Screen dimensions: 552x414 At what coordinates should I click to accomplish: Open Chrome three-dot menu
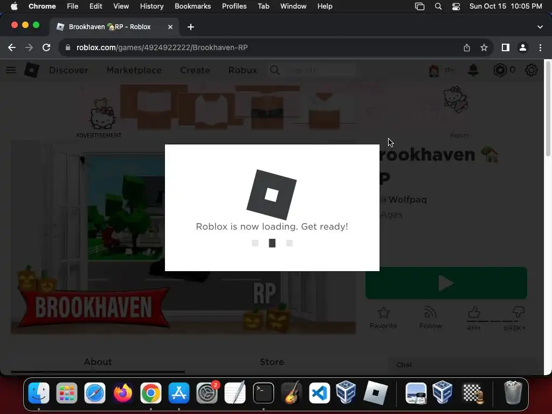point(540,47)
